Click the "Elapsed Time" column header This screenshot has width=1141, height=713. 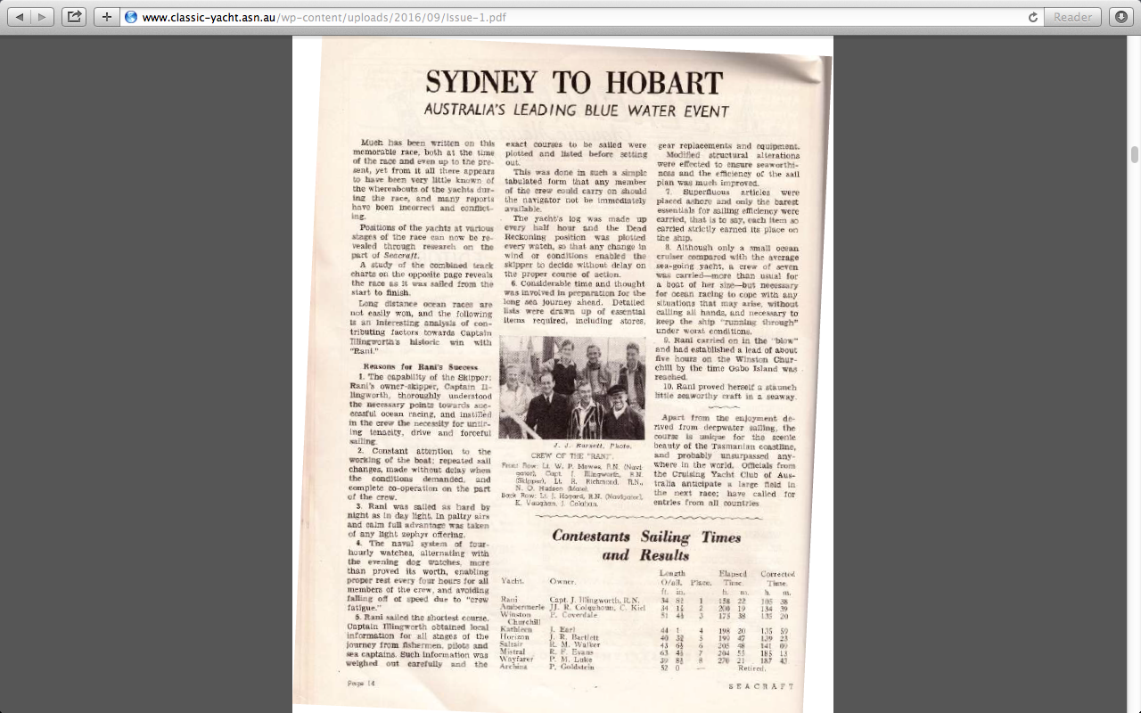point(732,578)
